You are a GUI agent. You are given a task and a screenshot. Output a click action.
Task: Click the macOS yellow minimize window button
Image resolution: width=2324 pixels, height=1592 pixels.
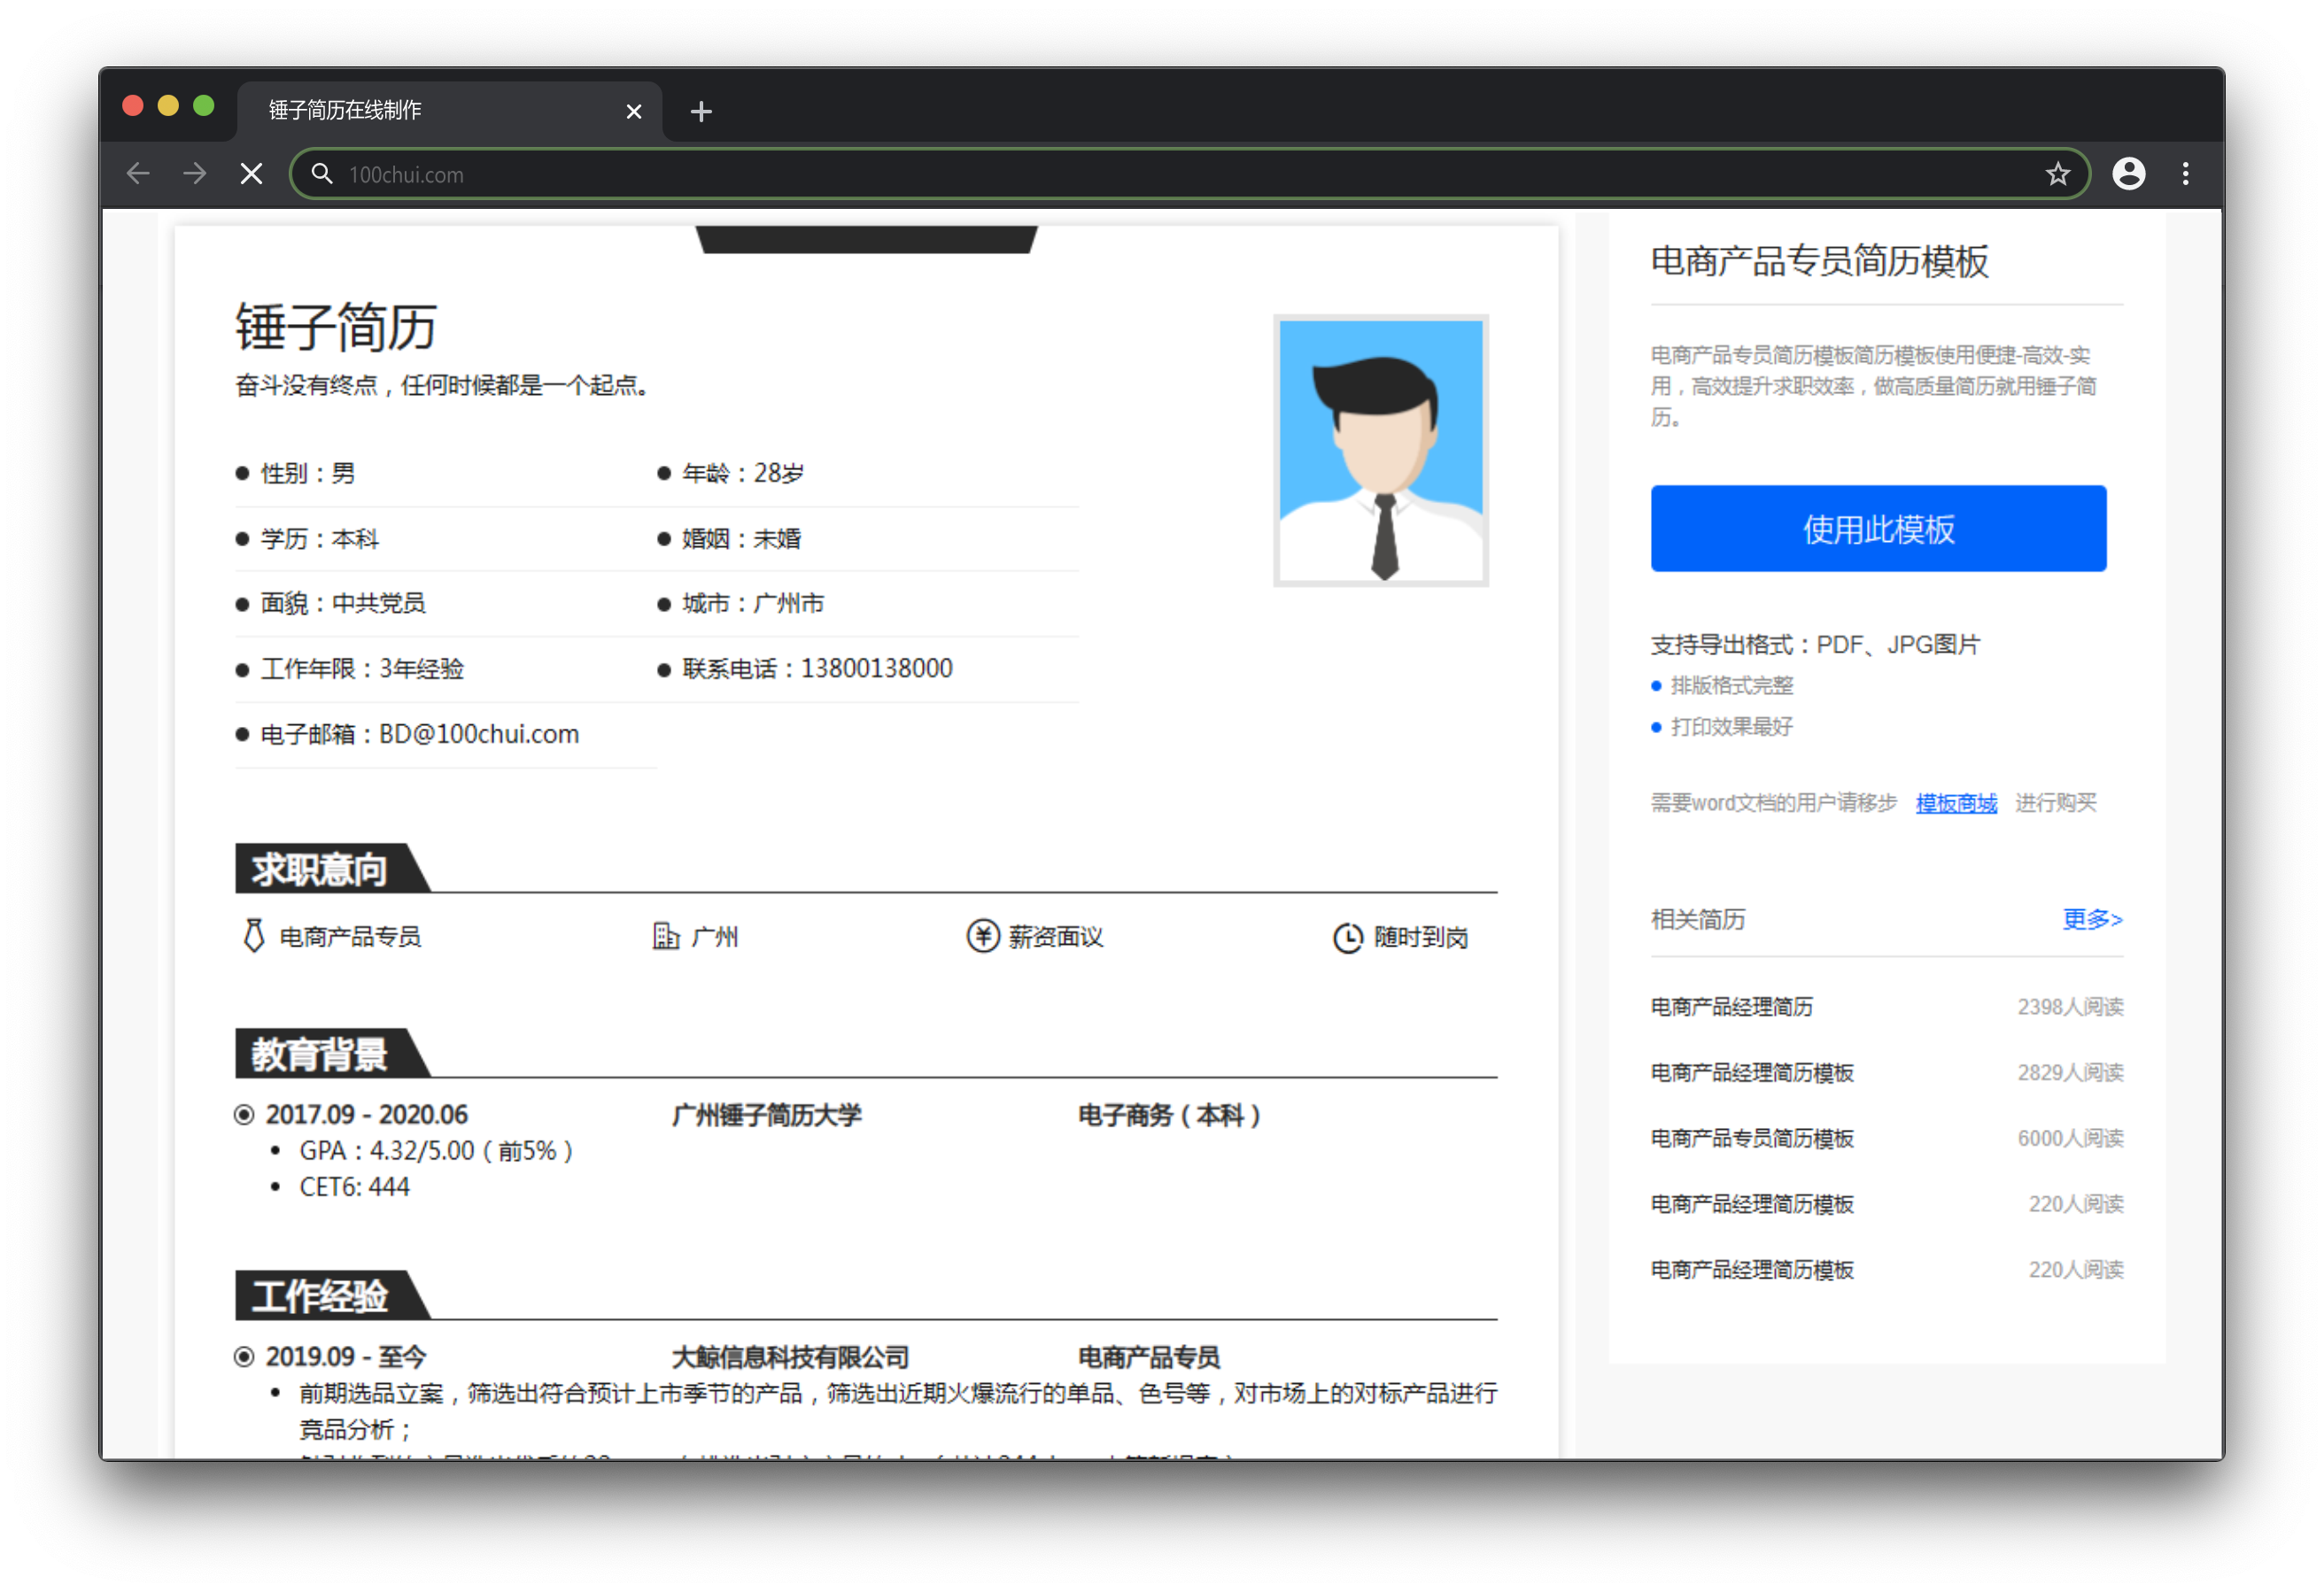point(168,106)
